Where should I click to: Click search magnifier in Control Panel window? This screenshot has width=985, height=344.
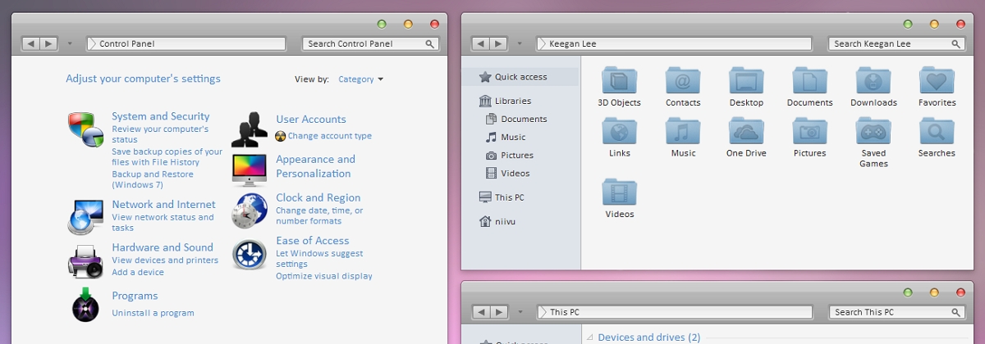[429, 44]
